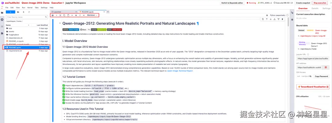
Task: Run the selected cell with play icon
Action: click(x=72, y=15)
